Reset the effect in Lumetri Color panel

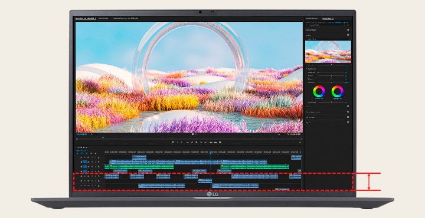348,25
